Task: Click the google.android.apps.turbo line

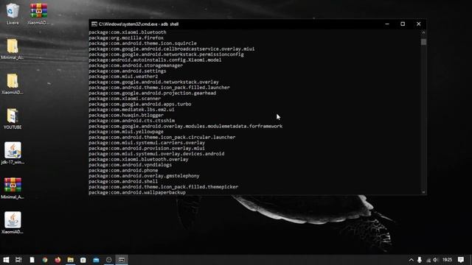Action: [x=140, y=104]
